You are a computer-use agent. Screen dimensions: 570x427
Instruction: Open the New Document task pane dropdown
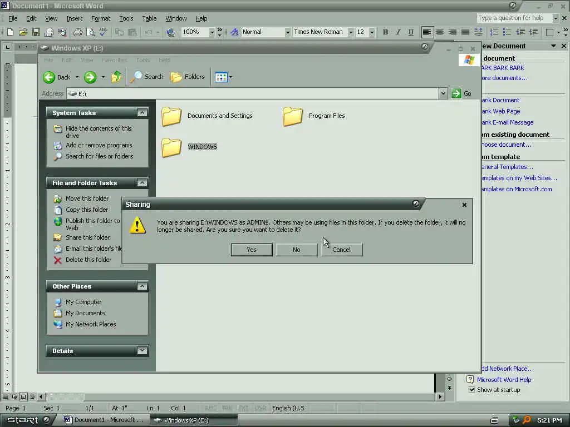pos(553,46)
